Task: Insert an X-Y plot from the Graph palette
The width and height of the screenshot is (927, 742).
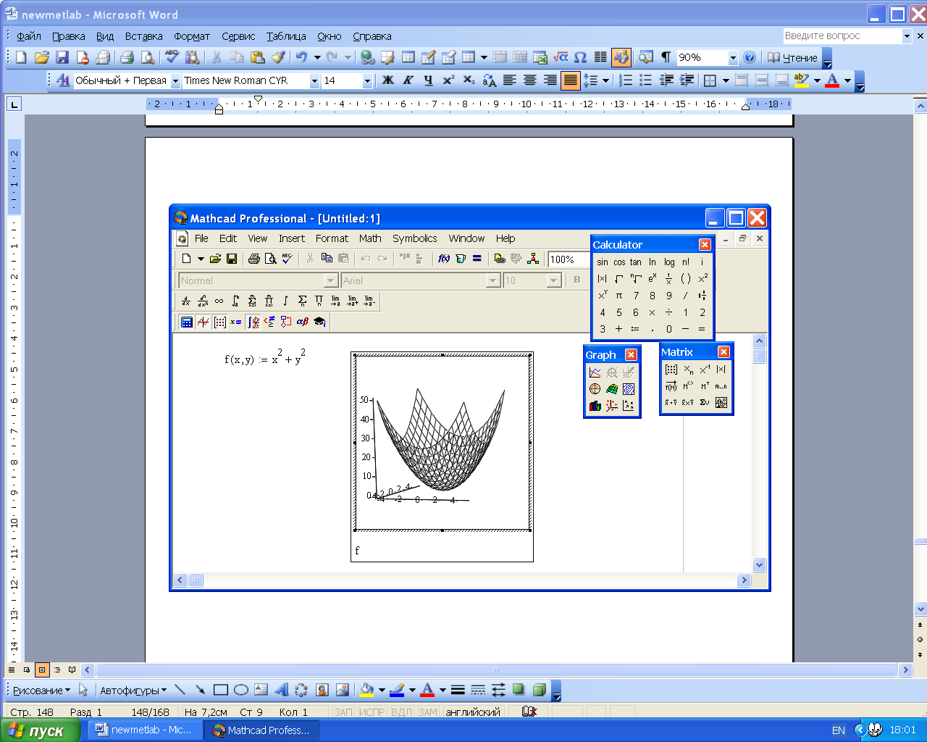Action: (595, 372)
